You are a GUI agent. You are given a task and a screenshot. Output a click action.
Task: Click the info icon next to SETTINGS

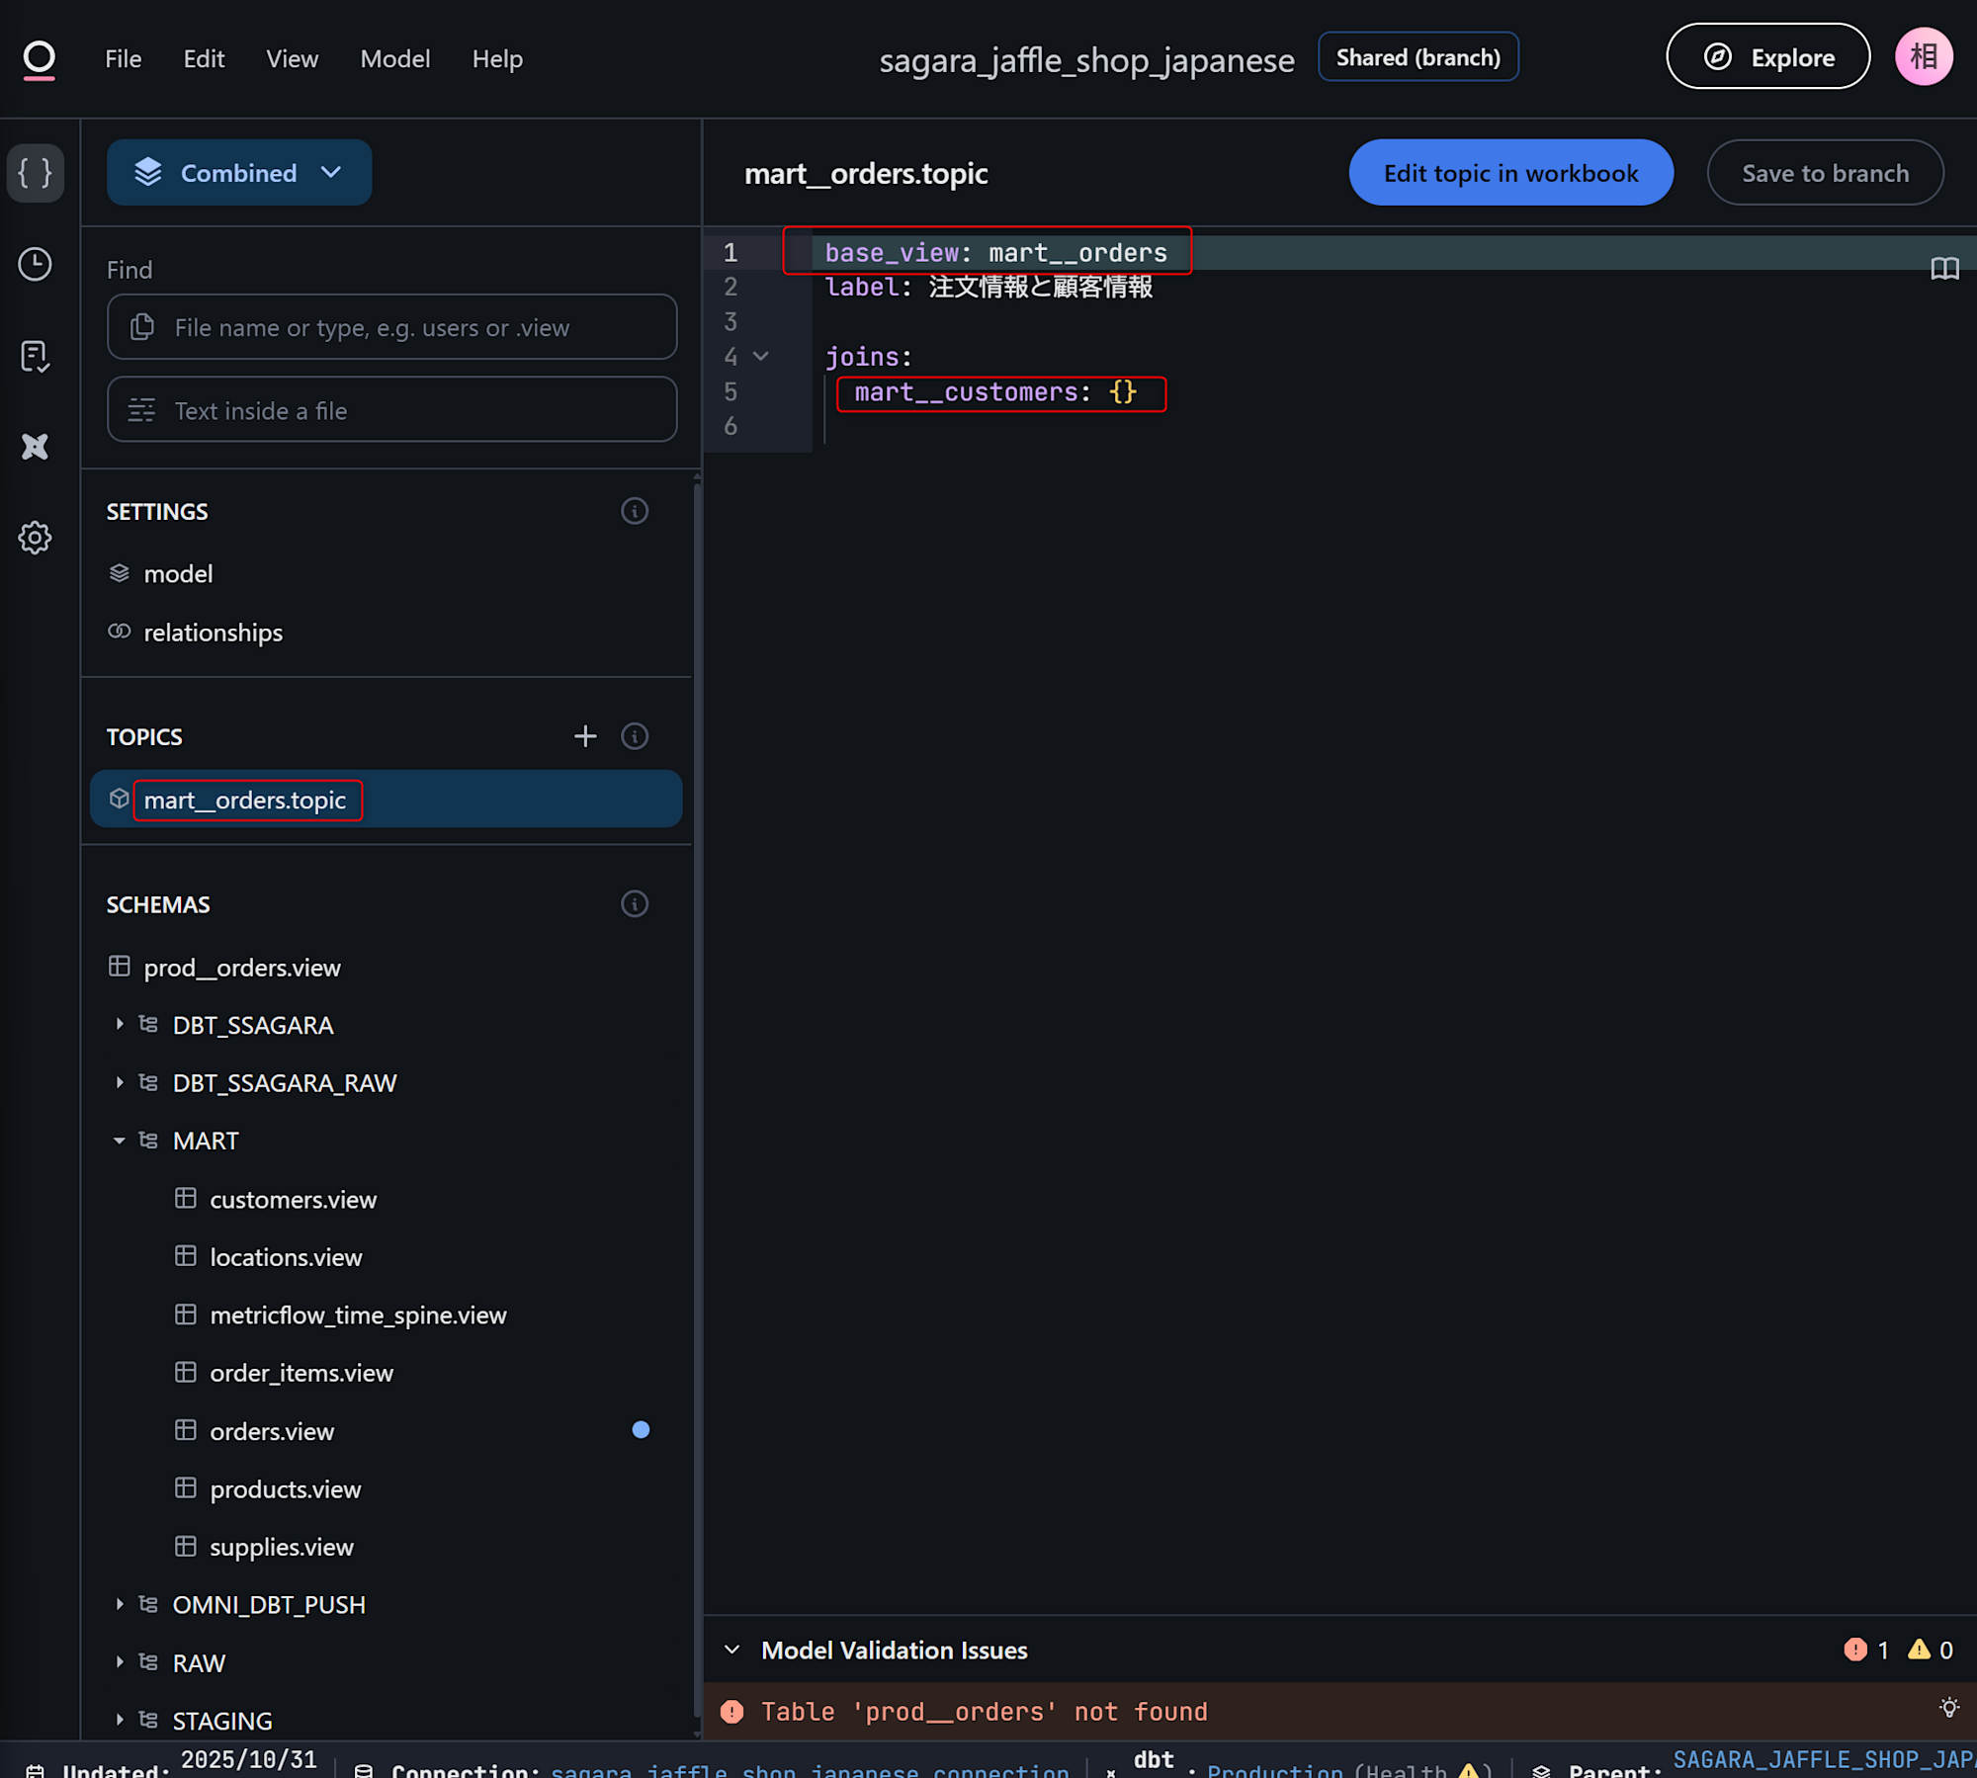coord(635,511)
